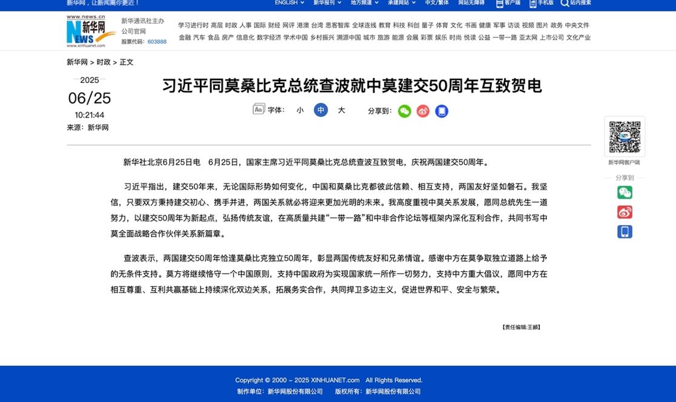
Task: Set font size to 小
Action: point(300,110)
